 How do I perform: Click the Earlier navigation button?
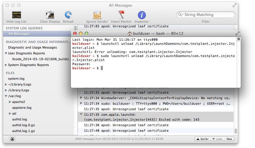pyautogui.click(x=202, y=139)
